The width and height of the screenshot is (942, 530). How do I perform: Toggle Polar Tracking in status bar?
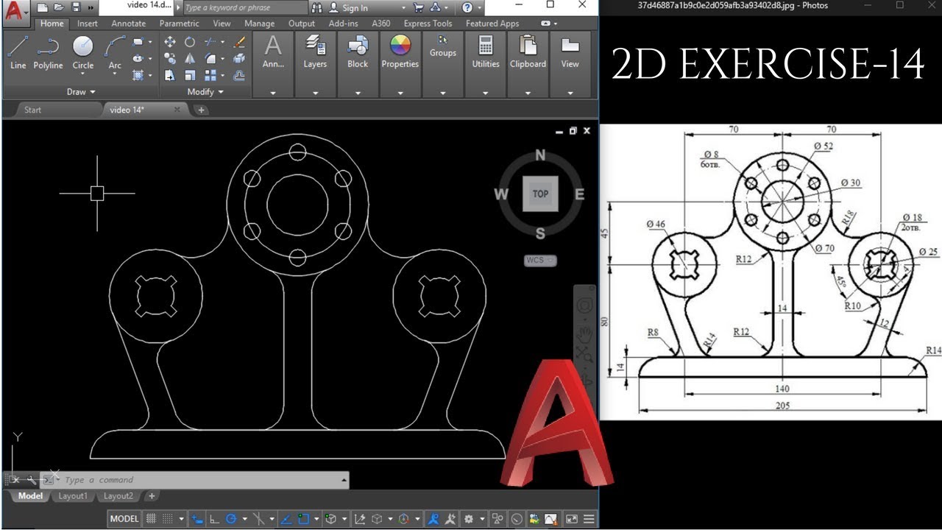[x=231, y=519]
